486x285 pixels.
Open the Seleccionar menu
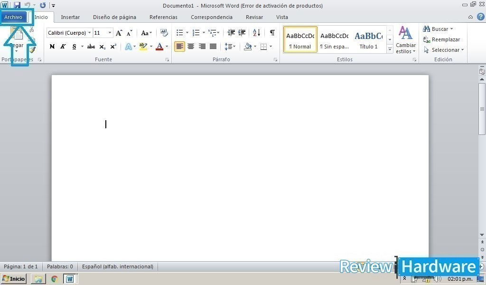444,50
